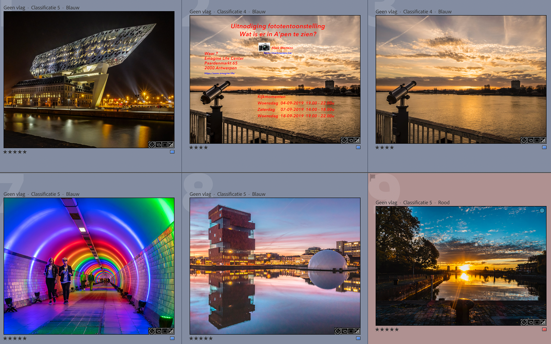Screen dimensions: 551x344
Task: Click the collection badge on the red-labeled sunset photo
Action: point(531,322)
